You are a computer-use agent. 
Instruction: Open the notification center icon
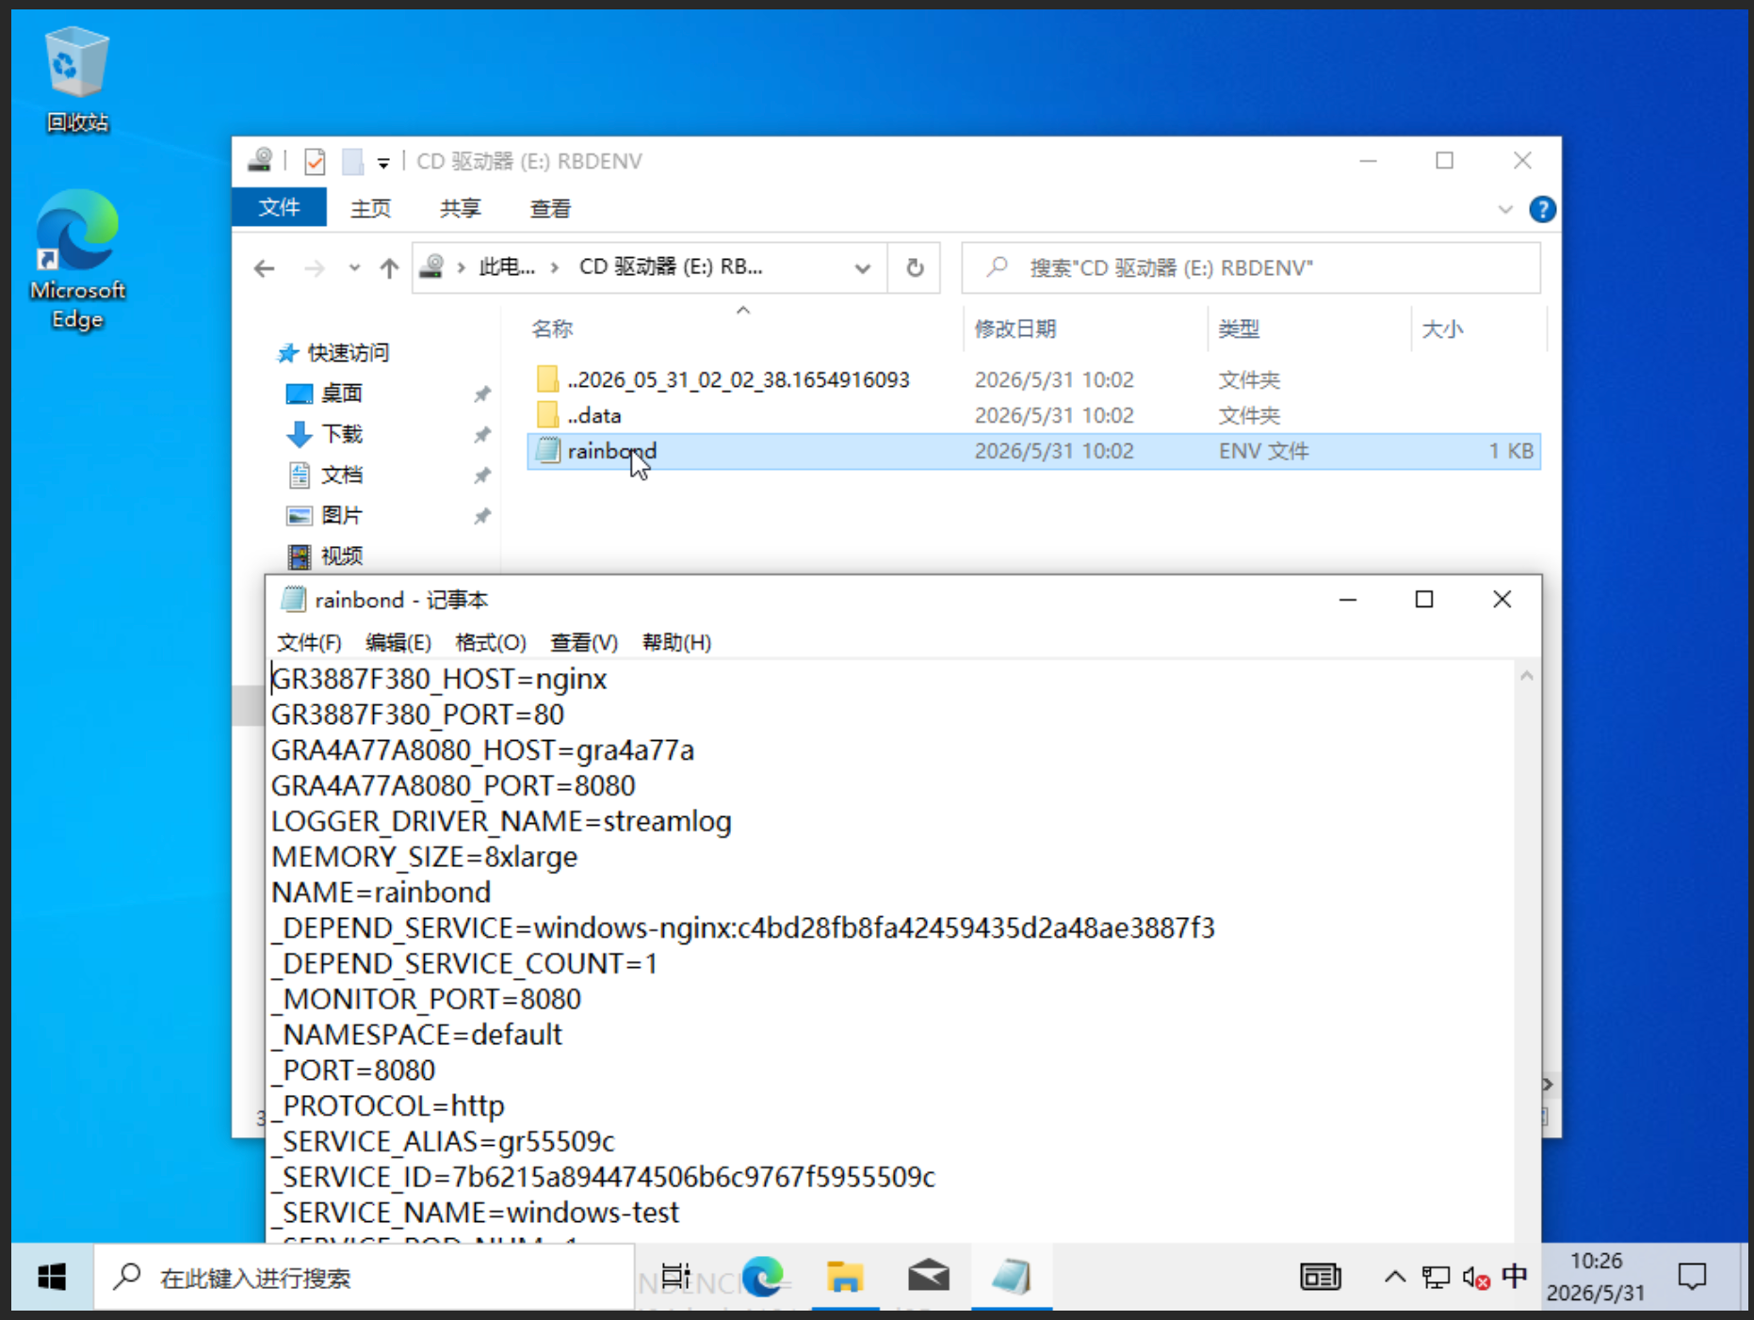1692,1278
